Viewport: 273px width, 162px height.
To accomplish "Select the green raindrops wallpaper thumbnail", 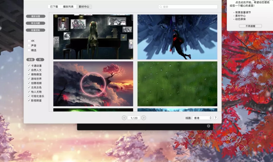I will pyautogui.click(x=177, y=84).
